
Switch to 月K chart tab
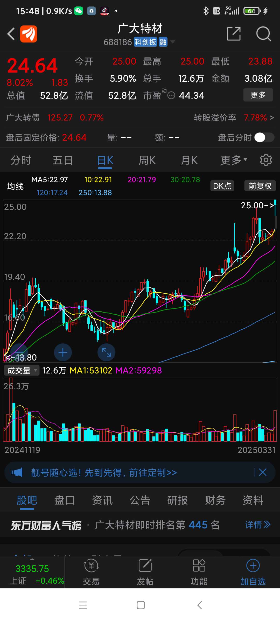(x=189, y=160)
